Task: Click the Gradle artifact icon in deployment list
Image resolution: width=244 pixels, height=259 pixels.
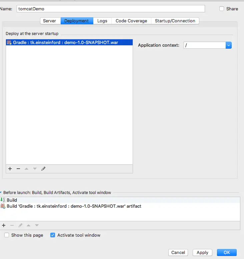Action: click(9, 42)
